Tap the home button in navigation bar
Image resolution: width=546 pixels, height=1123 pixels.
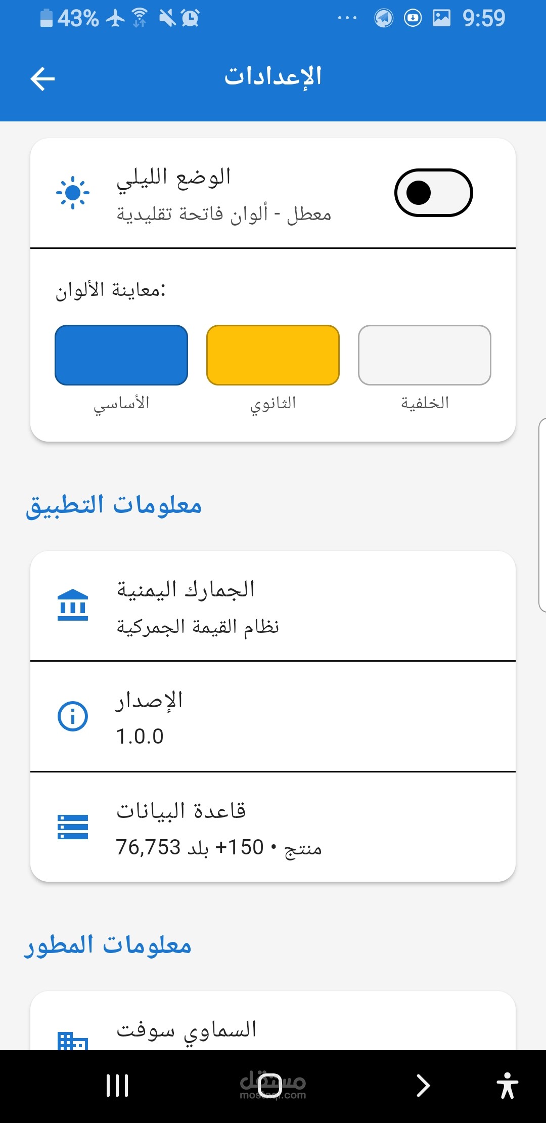(x=269, y=1086)
